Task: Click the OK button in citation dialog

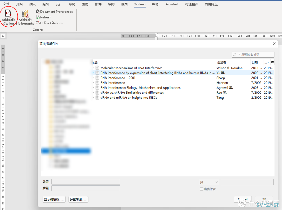Action: [264, 199]
